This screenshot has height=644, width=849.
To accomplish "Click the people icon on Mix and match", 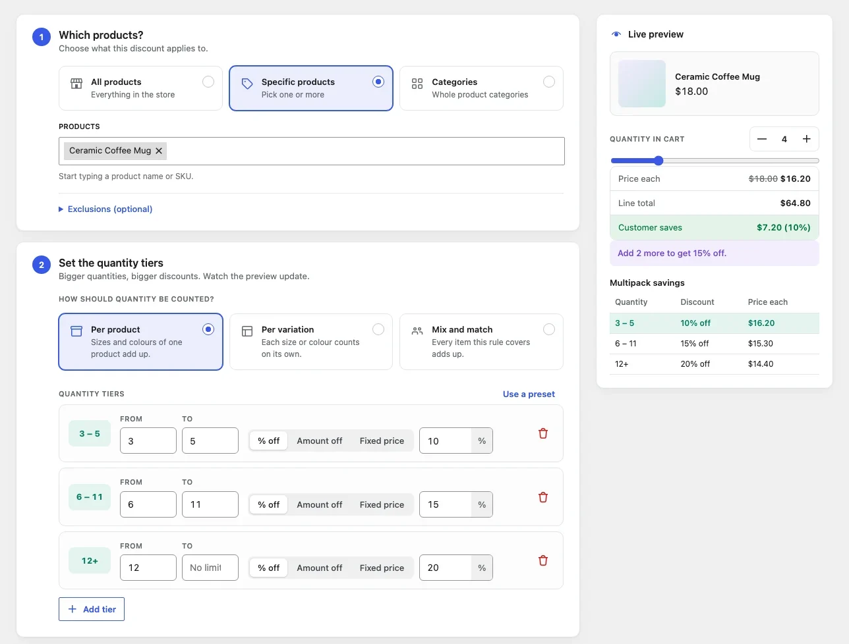I will click(x=417, y=331).
